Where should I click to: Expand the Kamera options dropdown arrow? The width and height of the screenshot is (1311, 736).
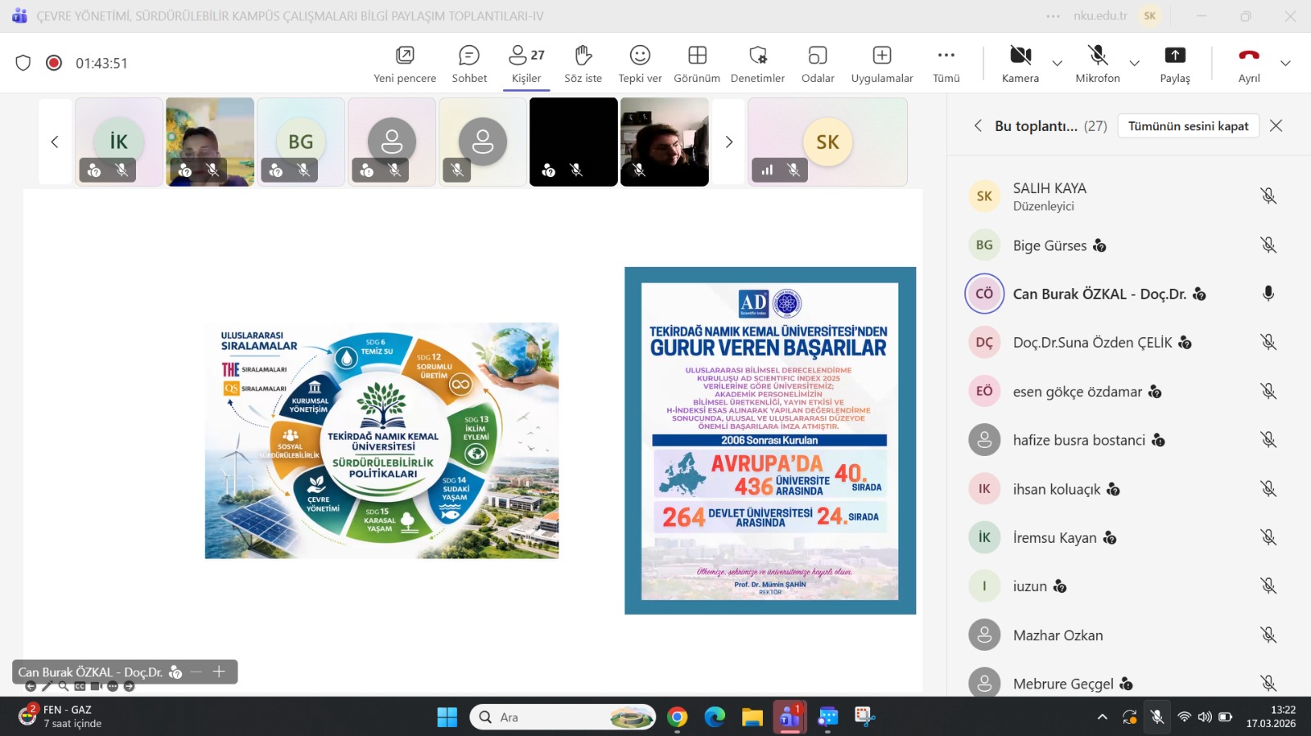[1057, 64]
